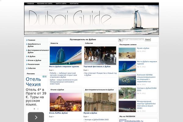
Task: Click arrow bullet beside Развлечения
Action: pyautogui.click(x=27, y=64)
